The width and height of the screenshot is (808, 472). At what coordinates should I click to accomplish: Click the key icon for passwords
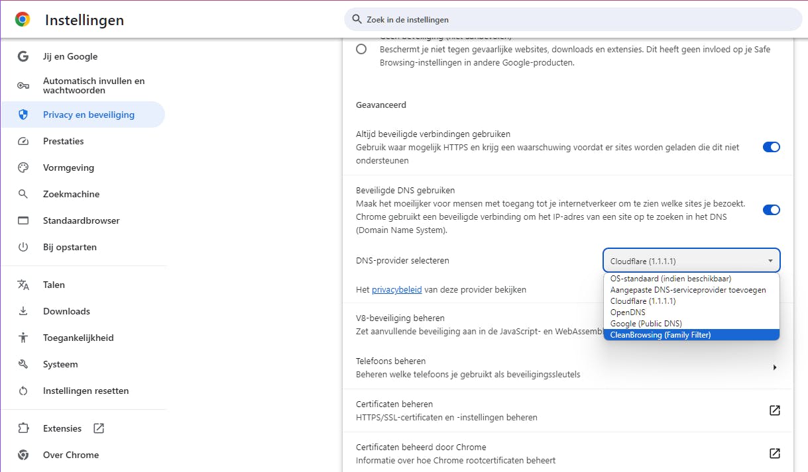(23, 85)
